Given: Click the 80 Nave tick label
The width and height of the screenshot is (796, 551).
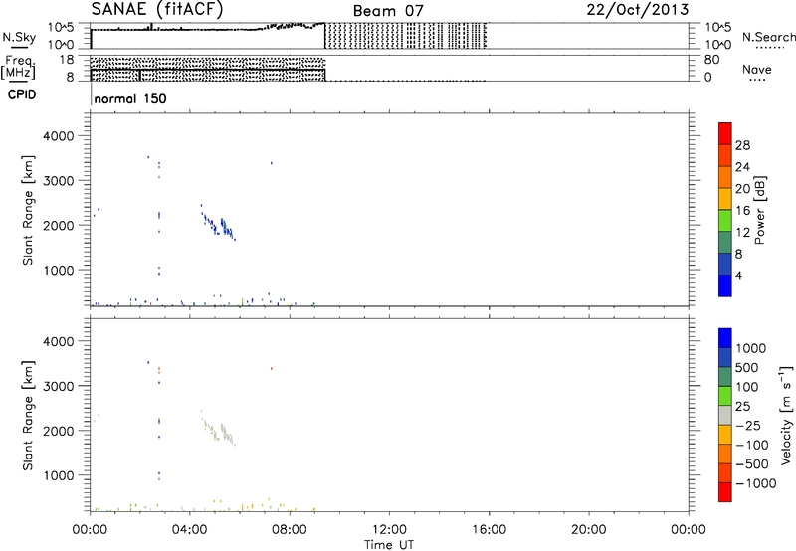Looking at the screenshot, I should [x=711, y=60].
